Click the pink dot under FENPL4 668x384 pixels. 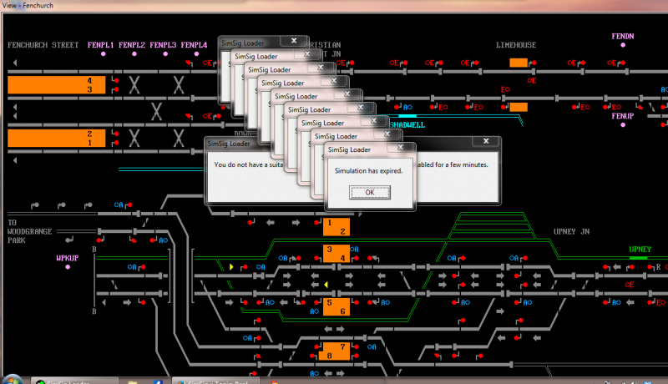196,54
